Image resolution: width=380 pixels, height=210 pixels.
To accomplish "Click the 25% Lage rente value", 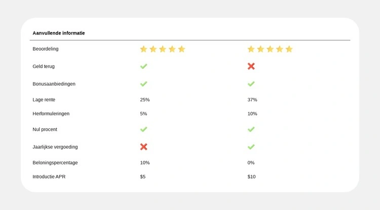I will click(x=145, y=99).
